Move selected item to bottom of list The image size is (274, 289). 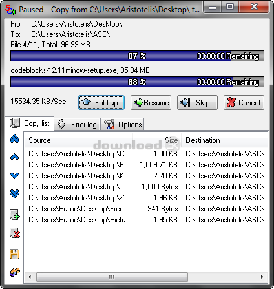point(15,193)
